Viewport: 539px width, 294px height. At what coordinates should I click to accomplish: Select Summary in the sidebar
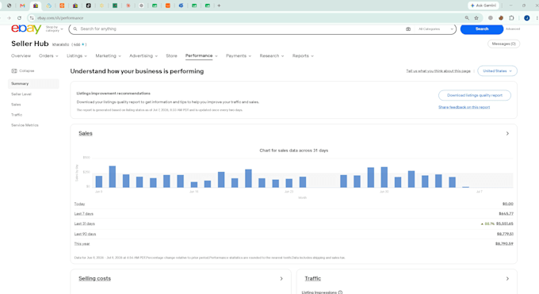point(33,83)
